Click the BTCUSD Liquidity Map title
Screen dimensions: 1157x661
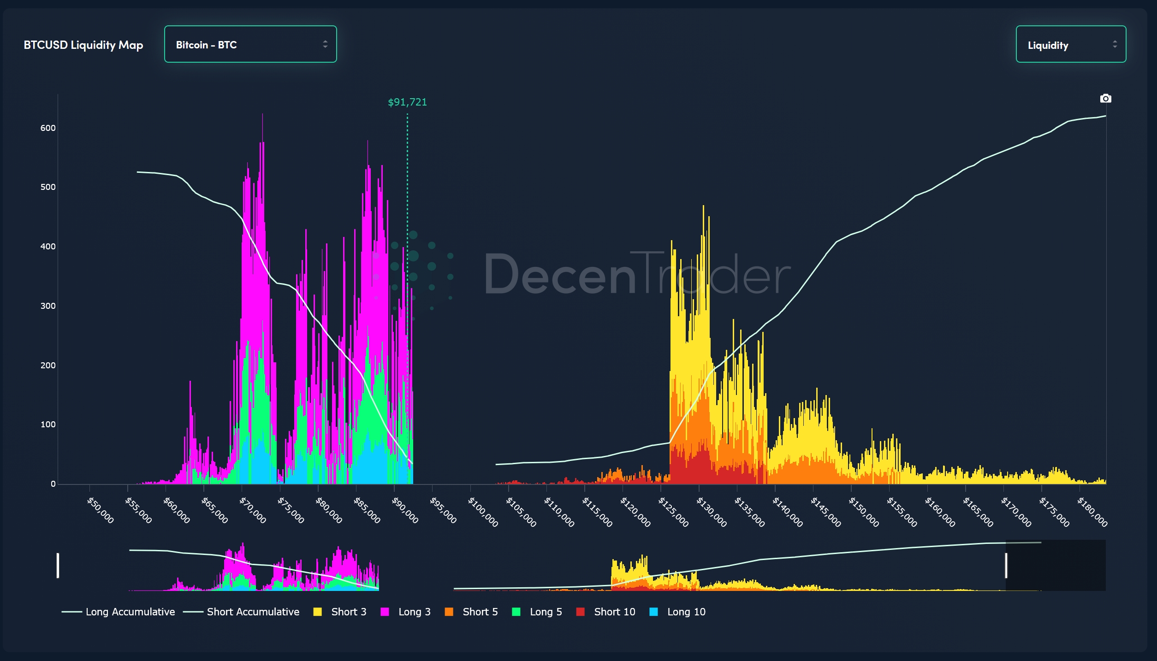(83, 45)
